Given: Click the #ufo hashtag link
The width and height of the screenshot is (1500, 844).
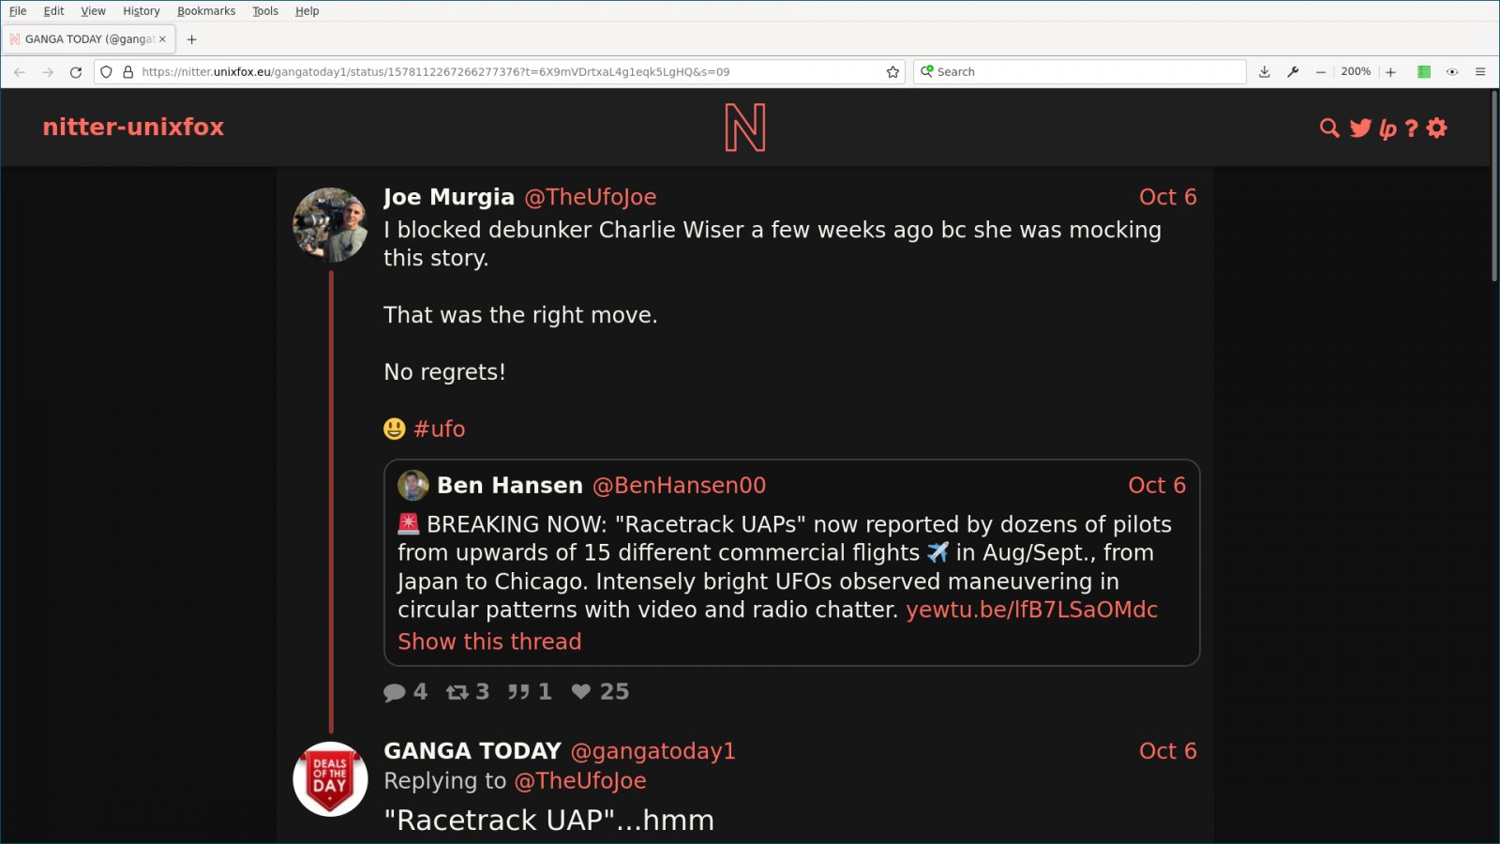Looking at the screenshot, I should pos(439,429).
